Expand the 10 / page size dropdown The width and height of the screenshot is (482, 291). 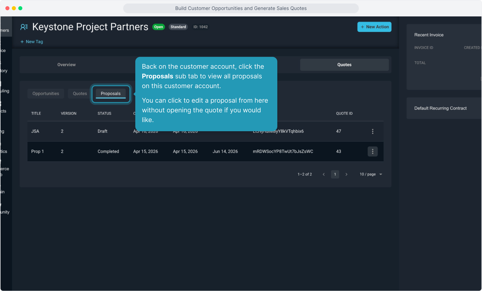(x=371, y=174)
